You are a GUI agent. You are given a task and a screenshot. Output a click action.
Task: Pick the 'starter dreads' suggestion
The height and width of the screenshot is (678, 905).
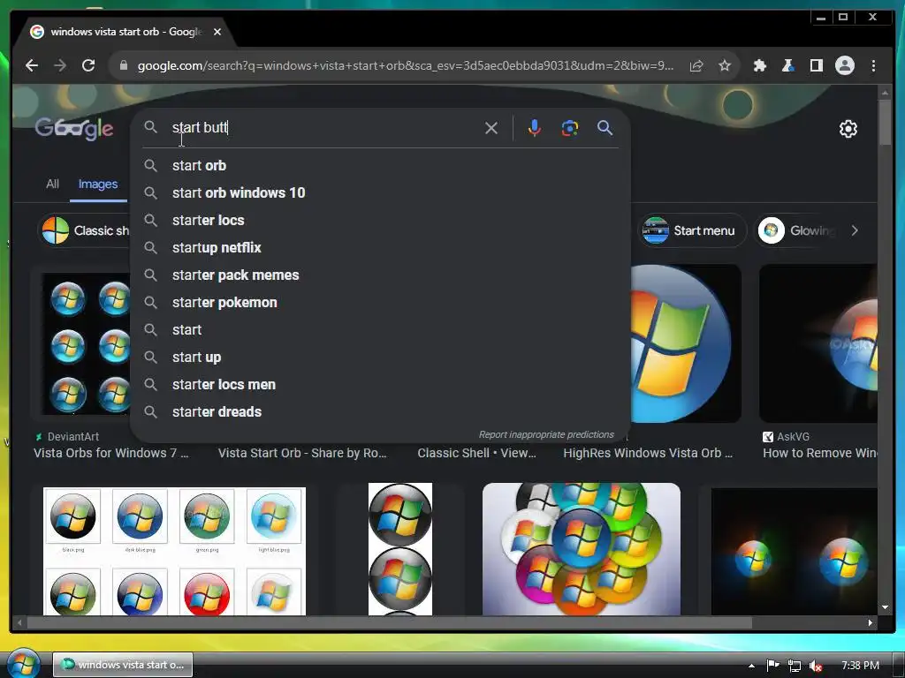(381, 411)
